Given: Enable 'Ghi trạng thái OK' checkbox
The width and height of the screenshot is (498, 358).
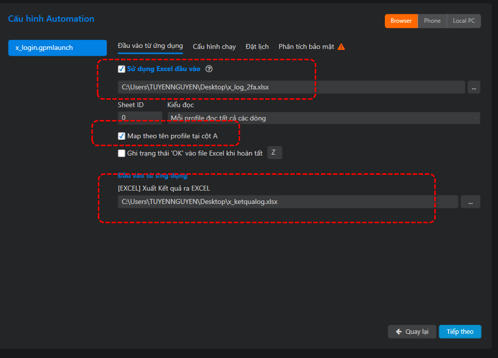Looking at the screenshot, I should [122, 154].
